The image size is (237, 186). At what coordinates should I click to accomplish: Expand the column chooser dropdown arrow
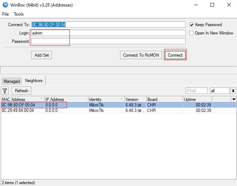tap(234, 99)
